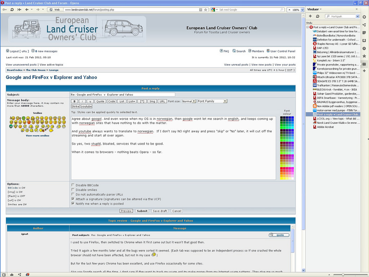Click the new page plus in Vinduer panel
Screen dimensions: 369x277
(310, 16)
